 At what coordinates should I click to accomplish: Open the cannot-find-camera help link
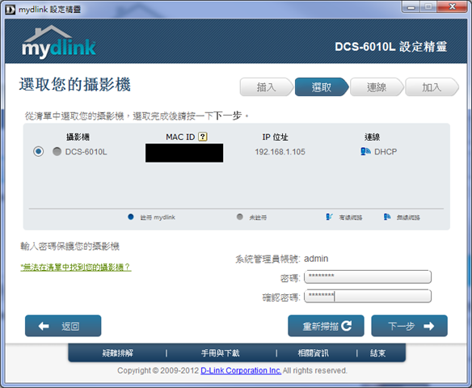pos(75,267)
